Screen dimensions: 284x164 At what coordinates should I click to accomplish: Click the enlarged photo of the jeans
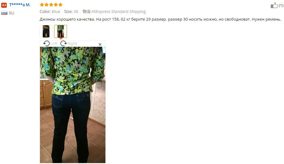click(73, 105)
